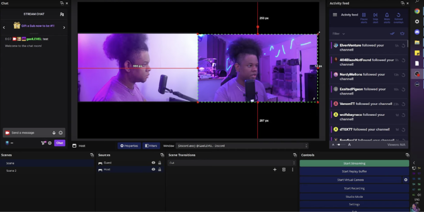The width and height of the screenshot is (424, 212).
Task: Open Sticky Notes from taskbar
Action: pos(417,53)
